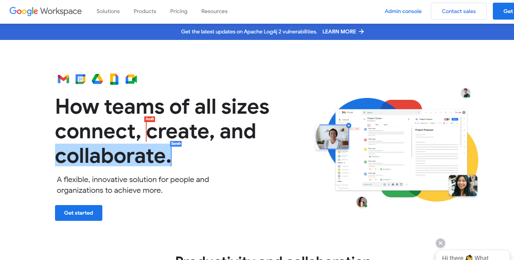This screenshot has width=514, height=260.
Task: Click the Compose button in the Gmail mockup
Action: (344, 120)
